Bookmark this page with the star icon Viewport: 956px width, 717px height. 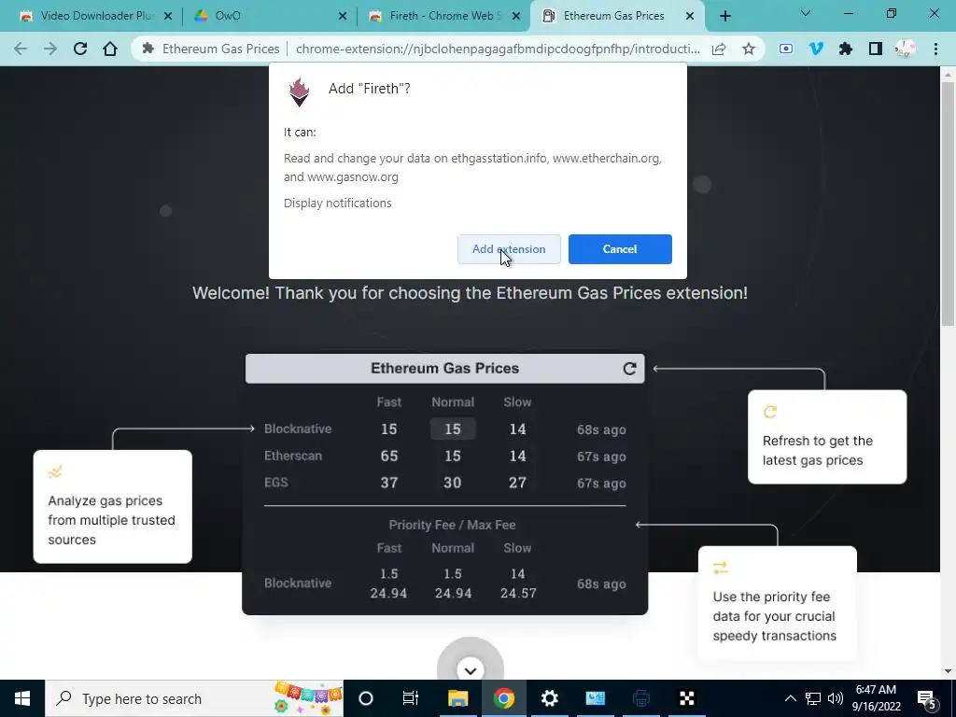click(749, 49)
